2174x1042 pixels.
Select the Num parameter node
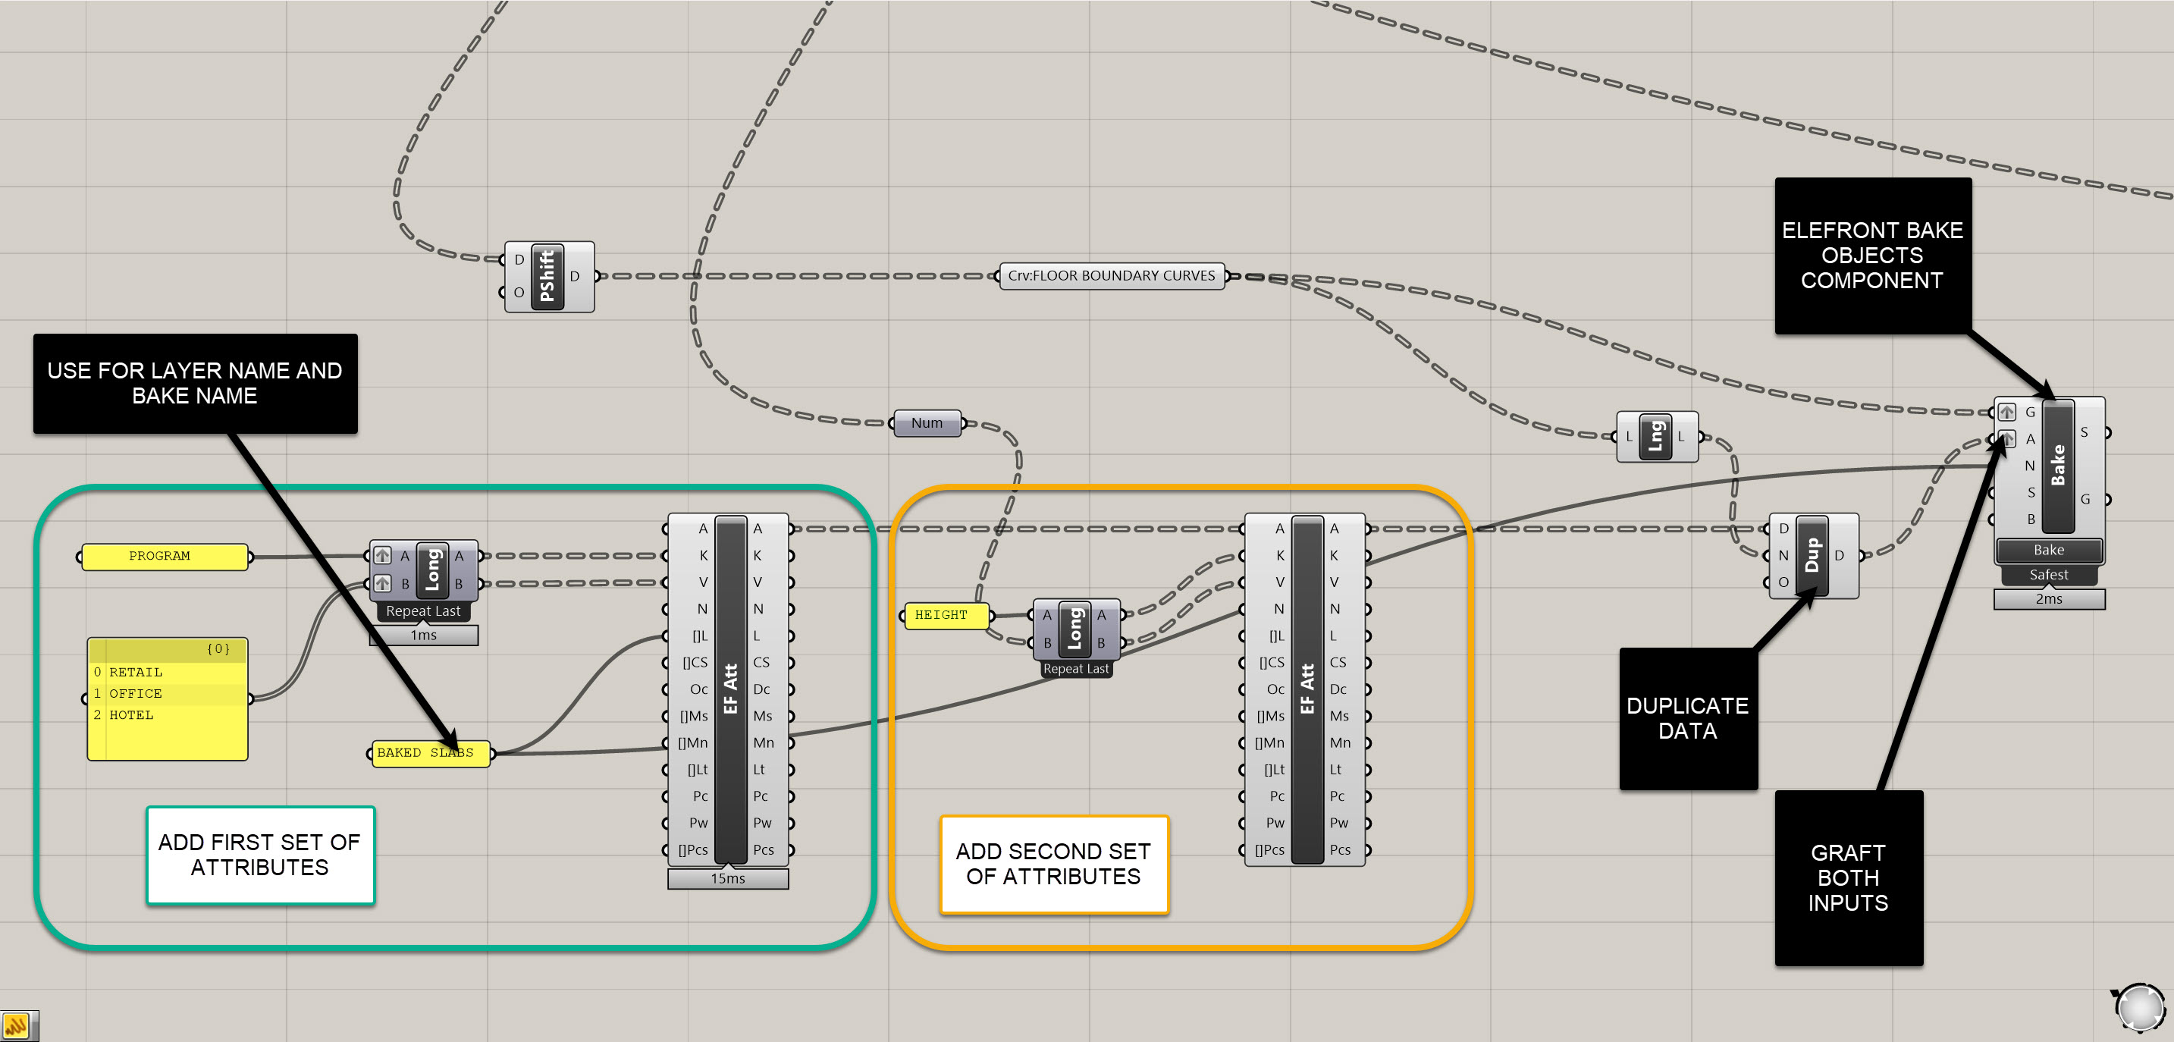927,422
